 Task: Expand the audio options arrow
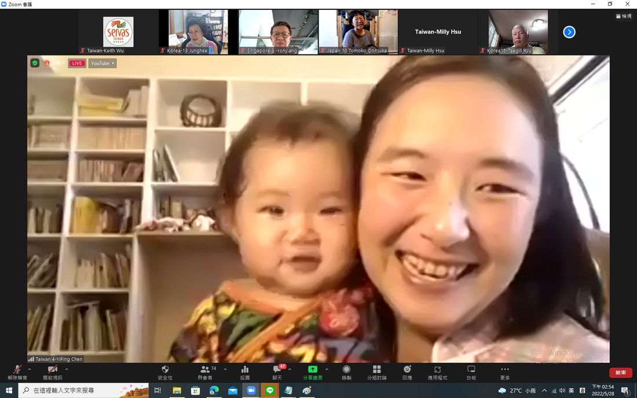coord(30,369)
